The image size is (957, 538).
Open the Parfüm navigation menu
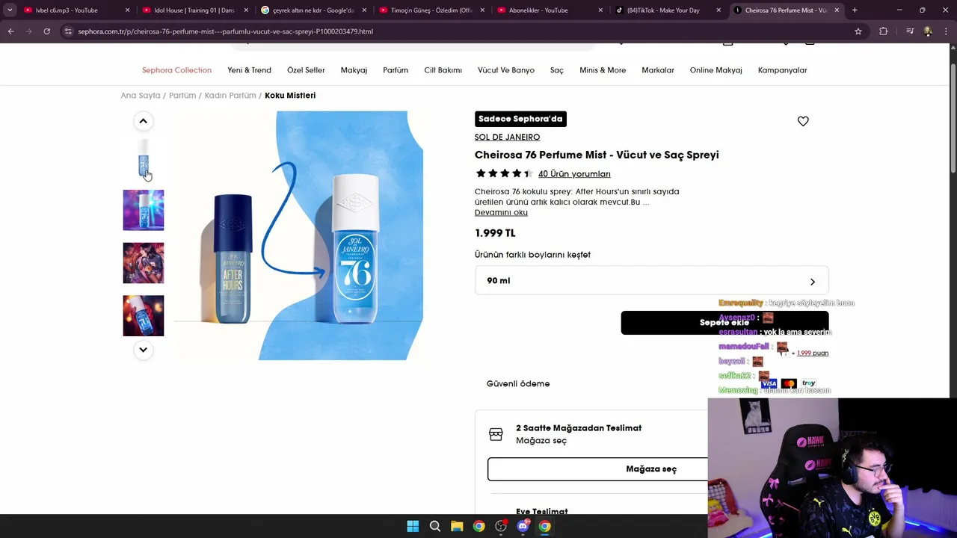tap(396, 70)
